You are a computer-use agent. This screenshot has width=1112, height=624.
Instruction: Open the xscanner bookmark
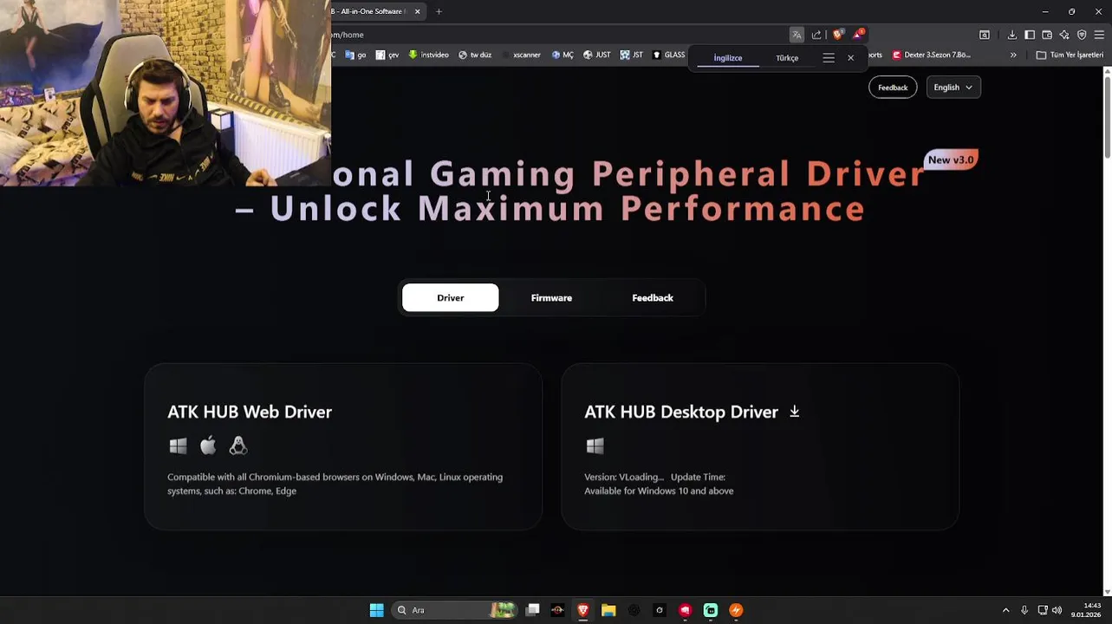coord(521,55)
